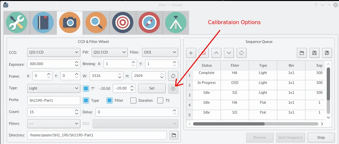The height and width of the screenshot is (144, 339).
Task: Click the Status column header
Action: click(207, 65)
